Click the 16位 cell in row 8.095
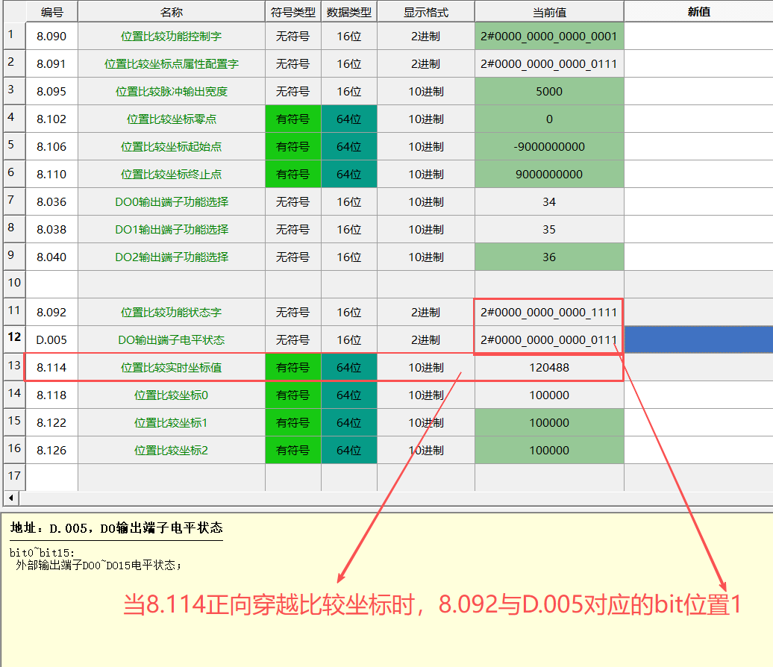The width and height of the screenshot is (773, 667). [349, 91]
